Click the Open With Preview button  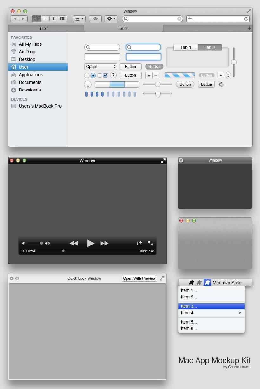[x=140, y=278]
